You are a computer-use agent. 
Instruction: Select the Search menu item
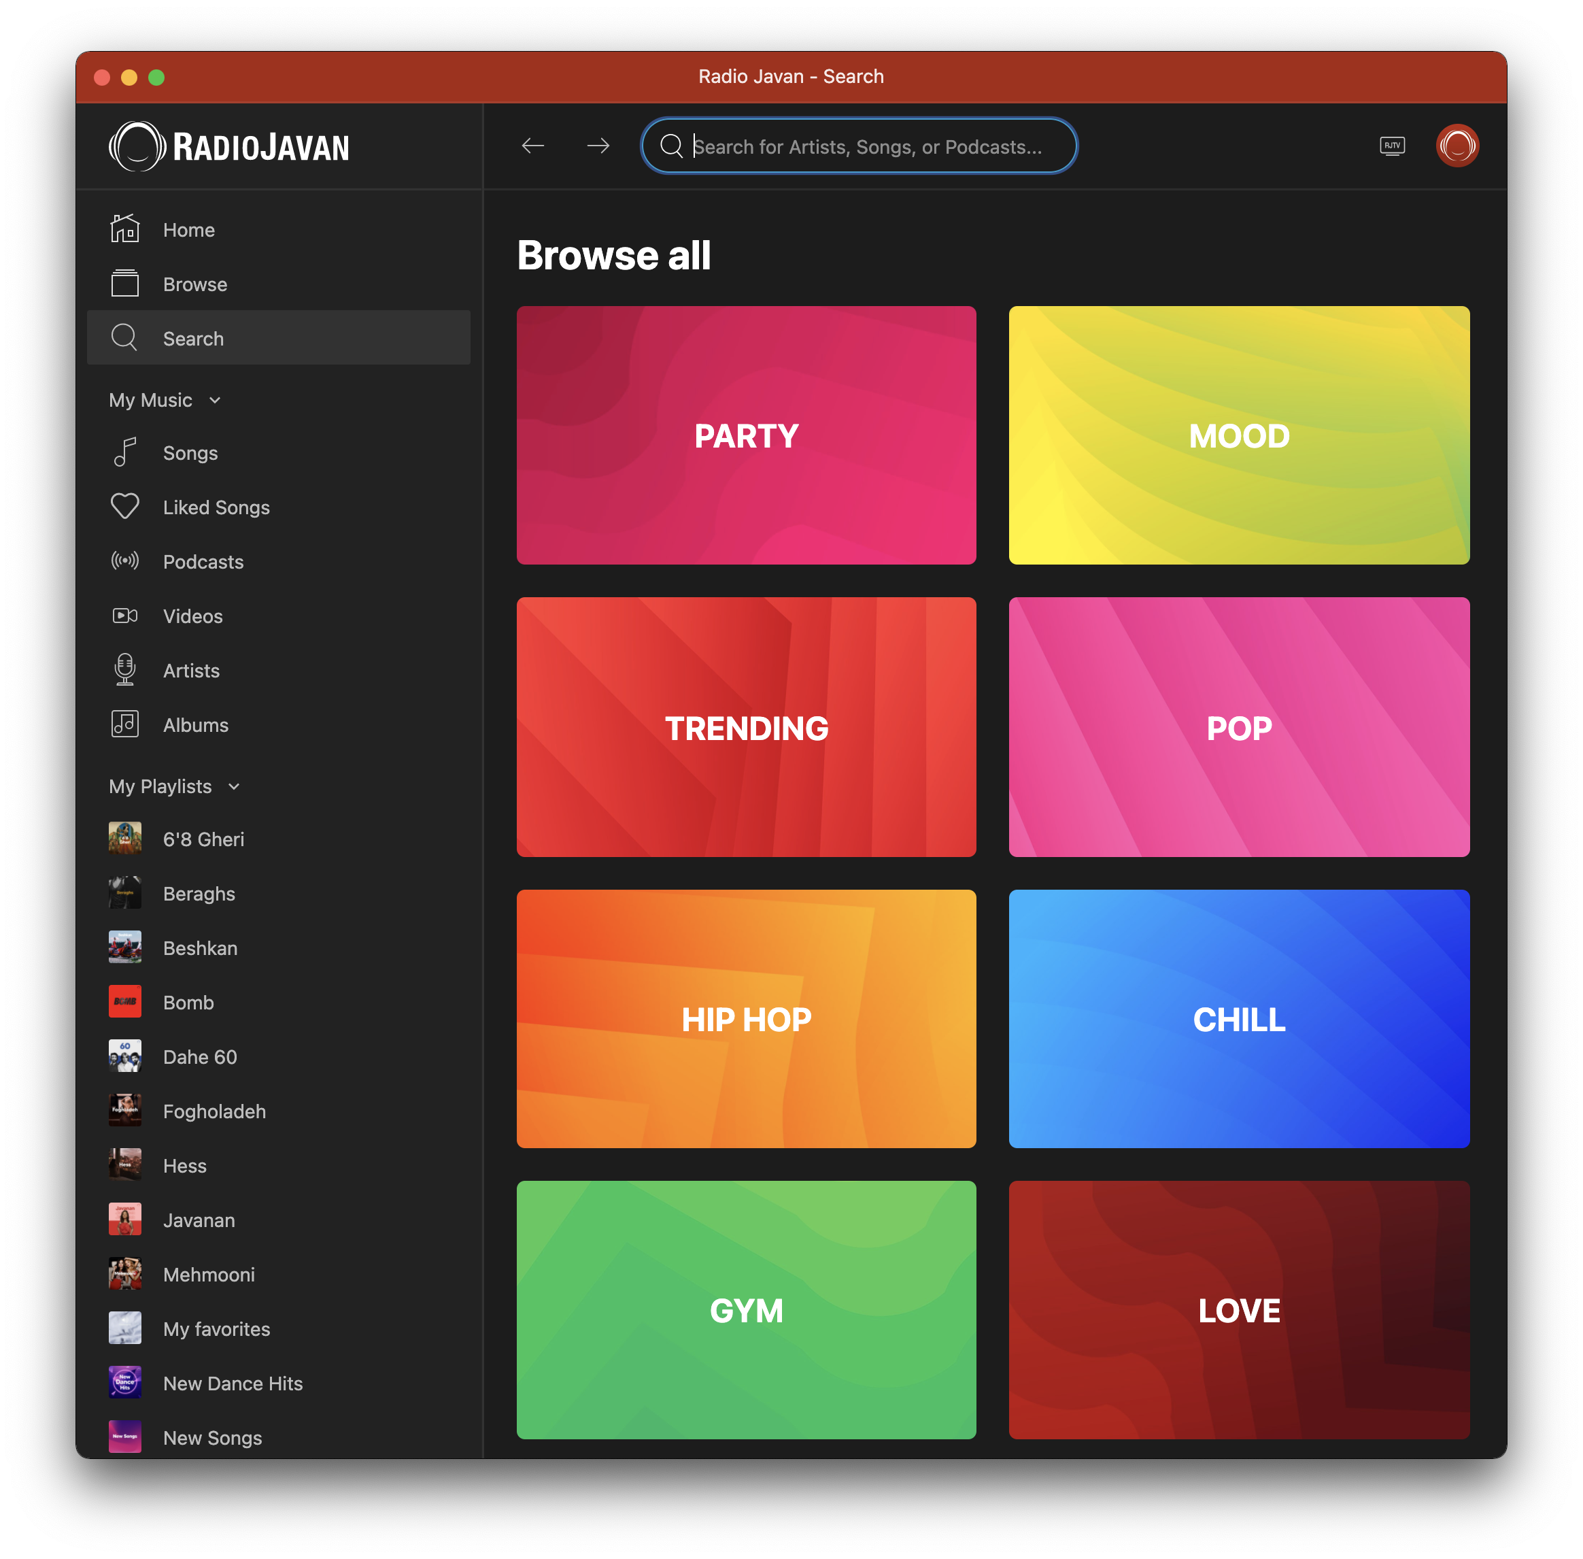[x=278, y=337]
